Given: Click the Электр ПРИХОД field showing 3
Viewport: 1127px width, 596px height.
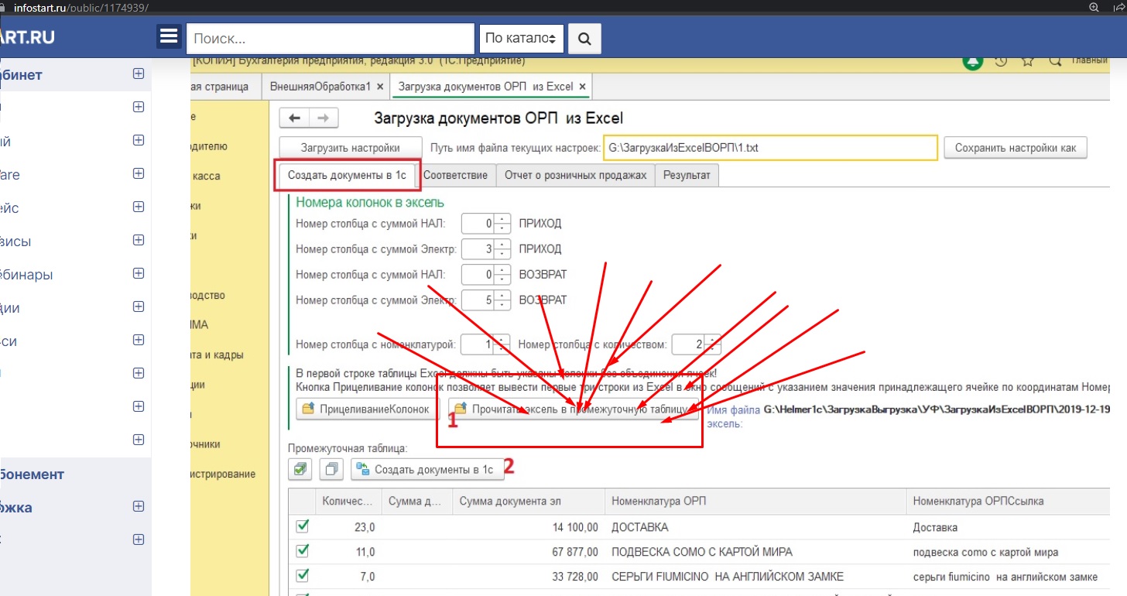Looking at the screenshot, I should [x=478, y=249].
